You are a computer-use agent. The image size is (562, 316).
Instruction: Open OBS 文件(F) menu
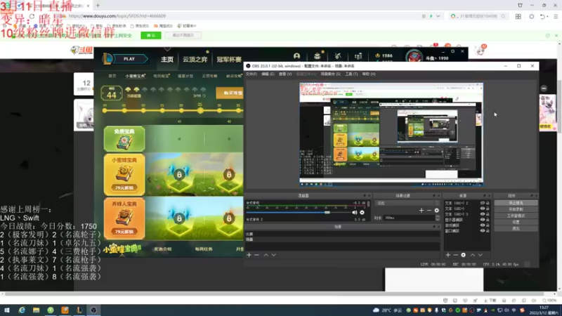click(251, 74)
